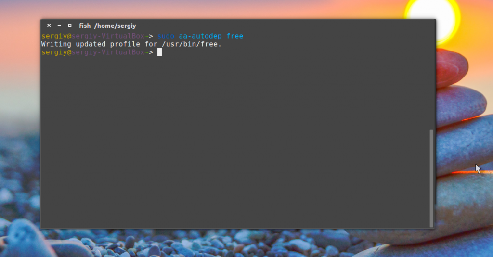Click "sergiy@" username on the first prompt line
The height and width of the screenshot is (257, 493).
(56, 36)
